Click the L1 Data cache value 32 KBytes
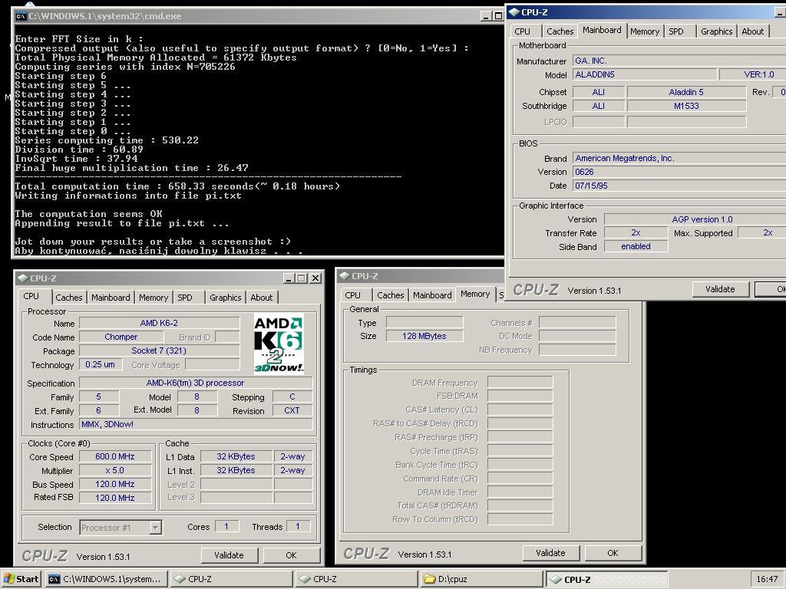Viewport: 786px width, 589px height. point(236,456)
